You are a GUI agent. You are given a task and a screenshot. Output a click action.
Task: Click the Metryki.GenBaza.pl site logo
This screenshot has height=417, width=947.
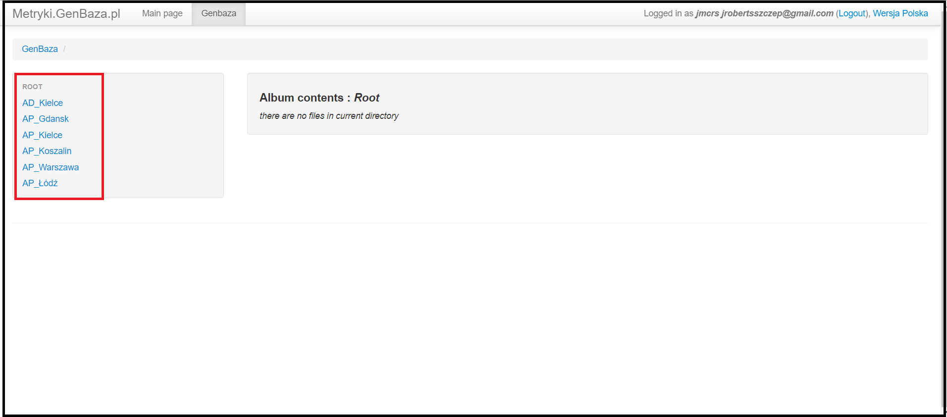[x=67, y=14]
